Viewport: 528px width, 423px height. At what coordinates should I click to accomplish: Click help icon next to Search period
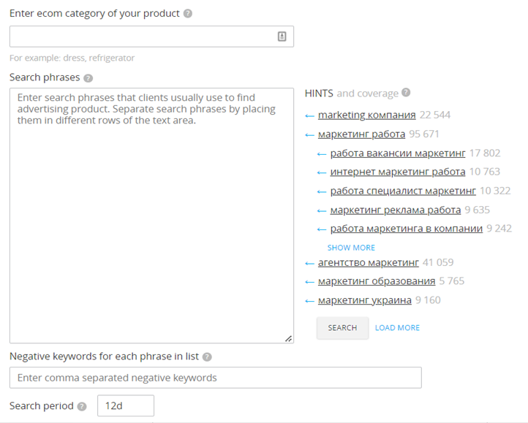click(x=82, y=406)
